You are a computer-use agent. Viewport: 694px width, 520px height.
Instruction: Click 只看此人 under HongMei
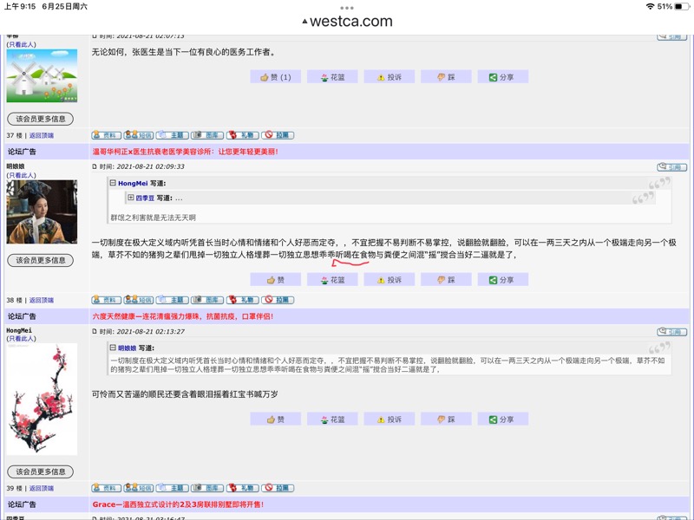tap(21, 338)
